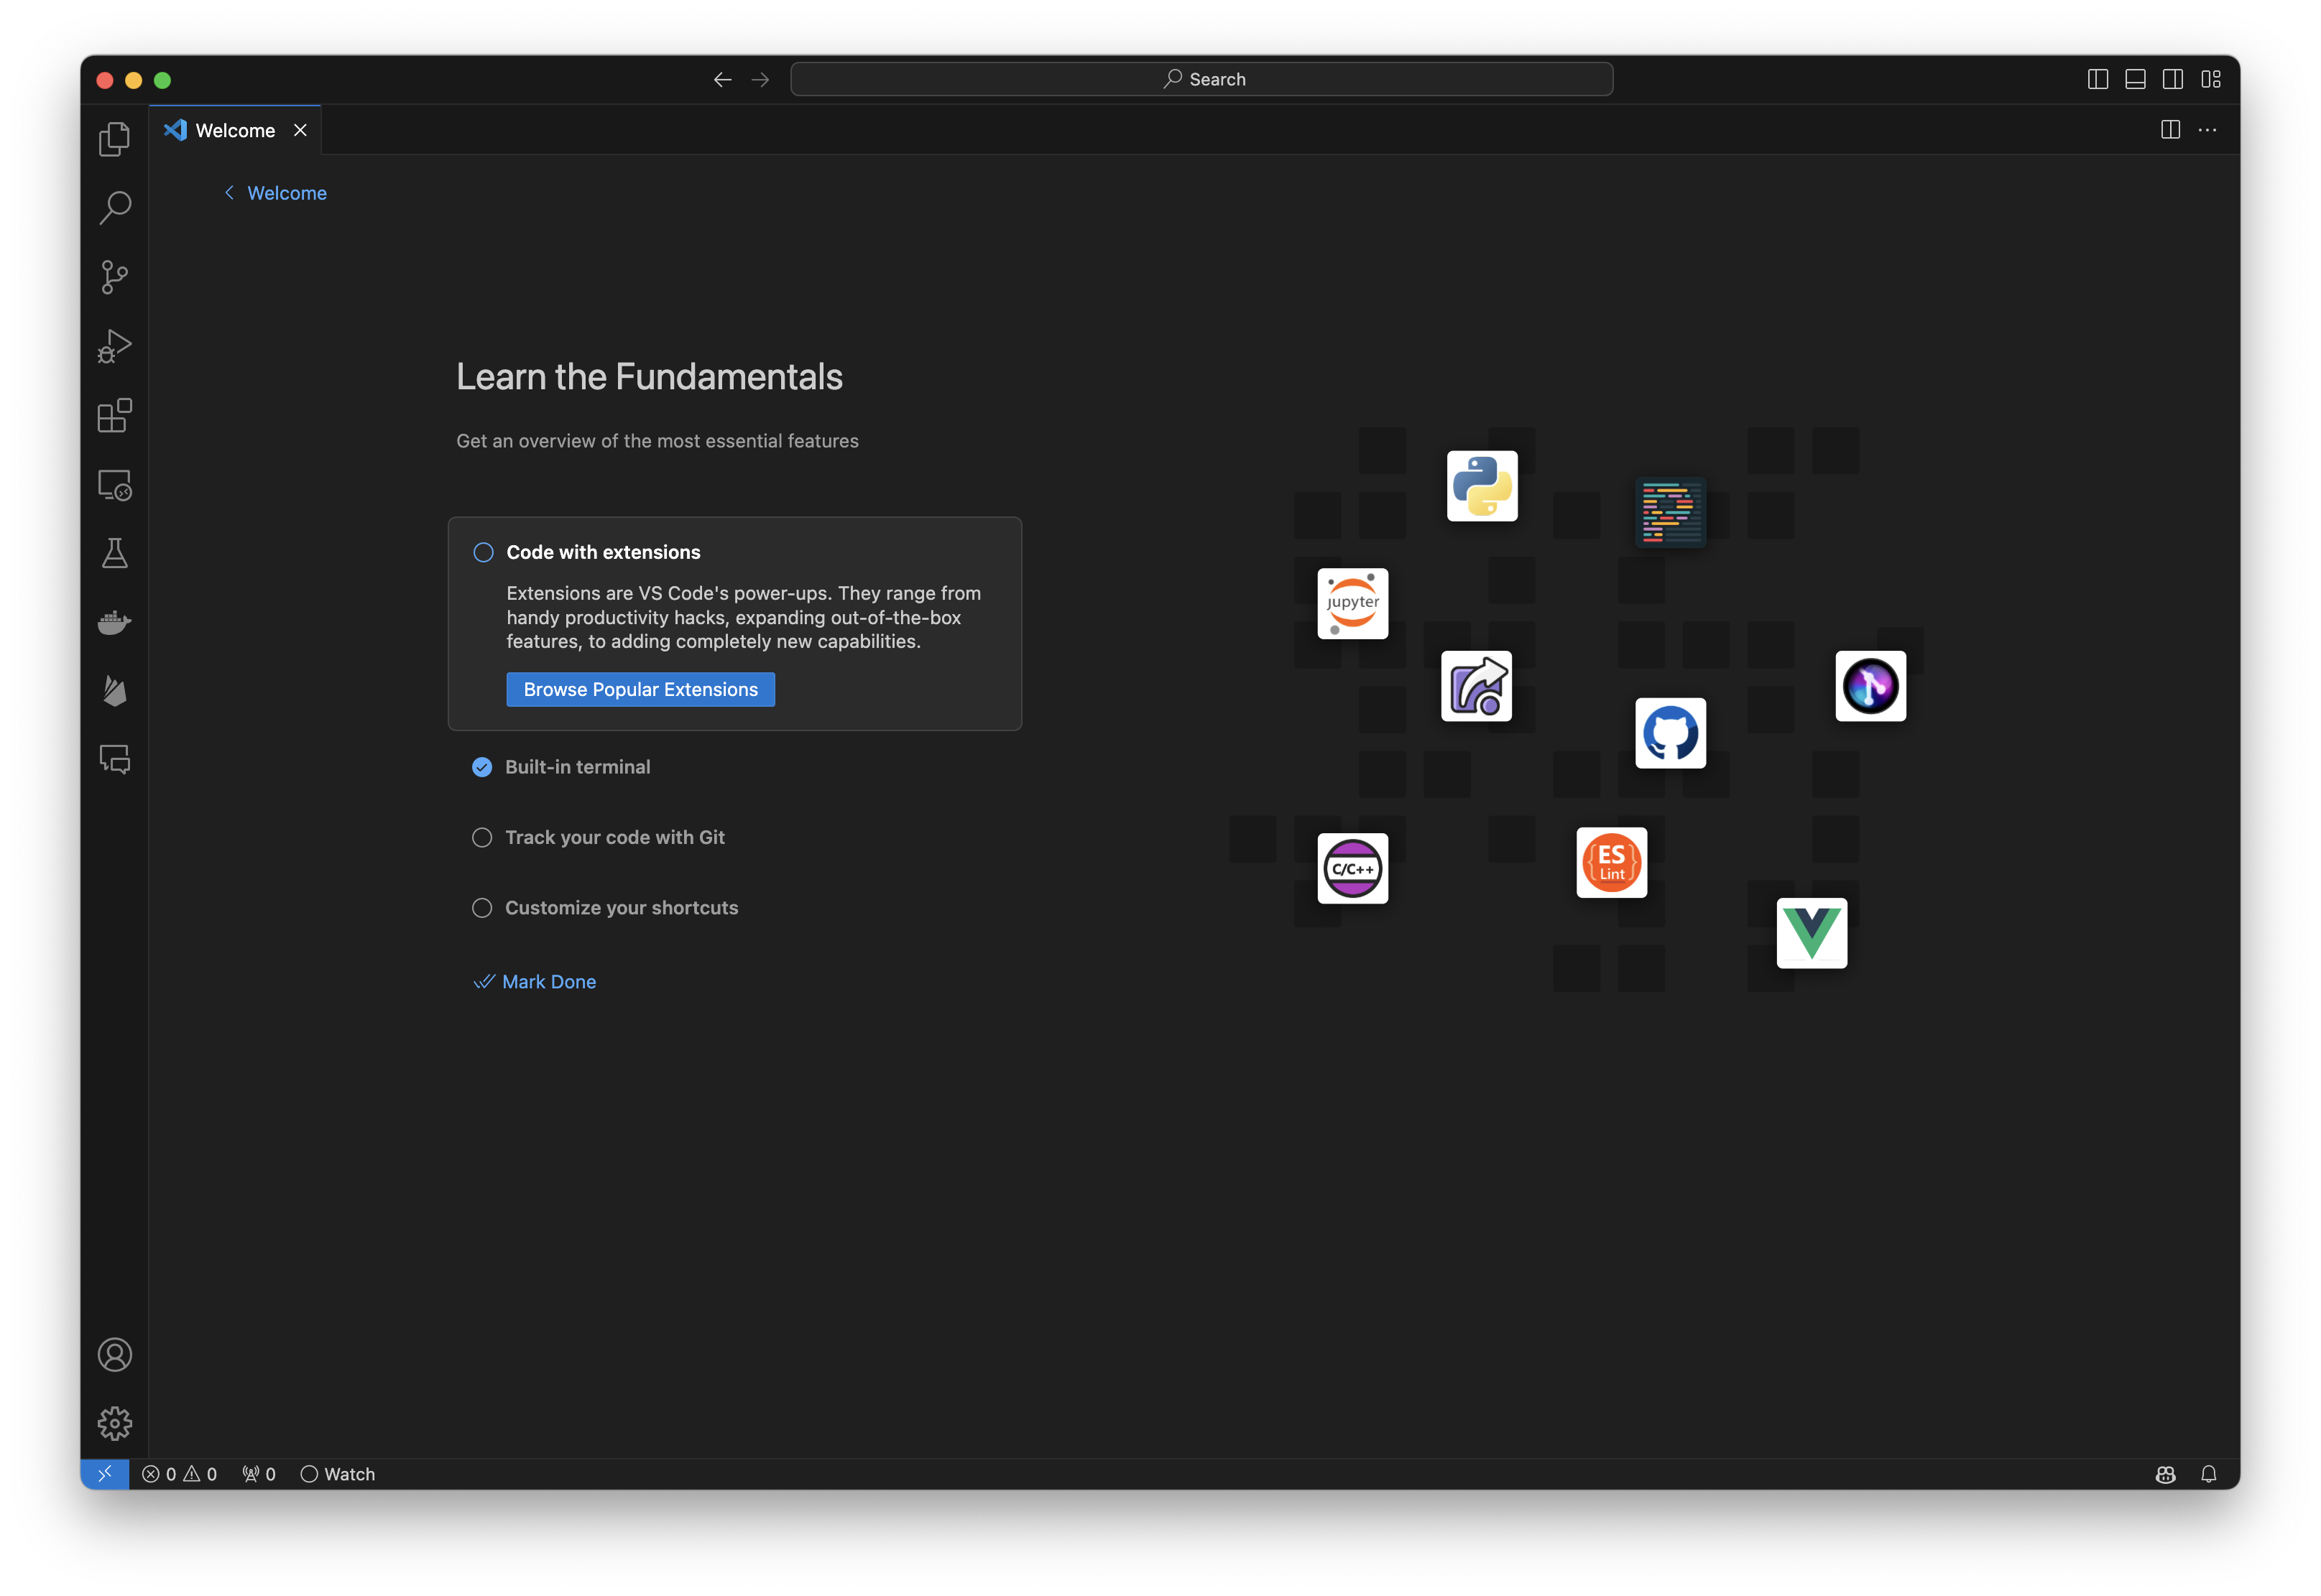Click the Mark Done link
The width and height of the screenshot is (2321, 1596).
[548, 981]
